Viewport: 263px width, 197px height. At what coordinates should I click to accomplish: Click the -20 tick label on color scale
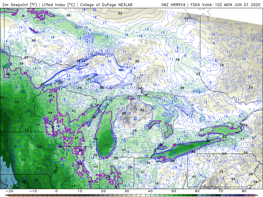pyautogui.click(x=9, y=191)
